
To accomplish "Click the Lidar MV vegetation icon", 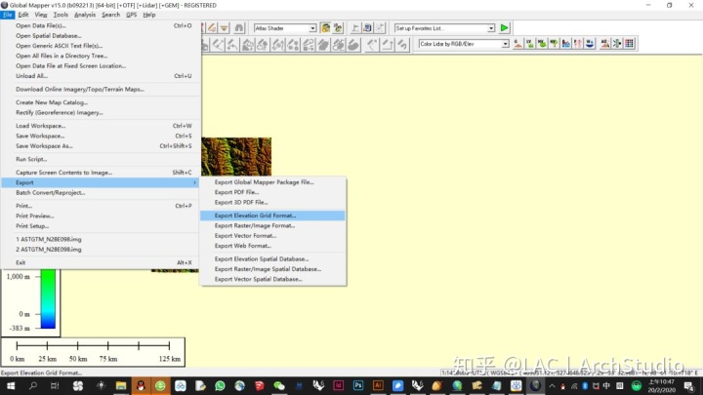I will [x=542, y=44].
